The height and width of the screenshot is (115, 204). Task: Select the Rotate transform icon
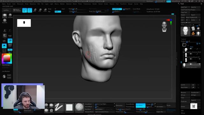tap(45, 10)
